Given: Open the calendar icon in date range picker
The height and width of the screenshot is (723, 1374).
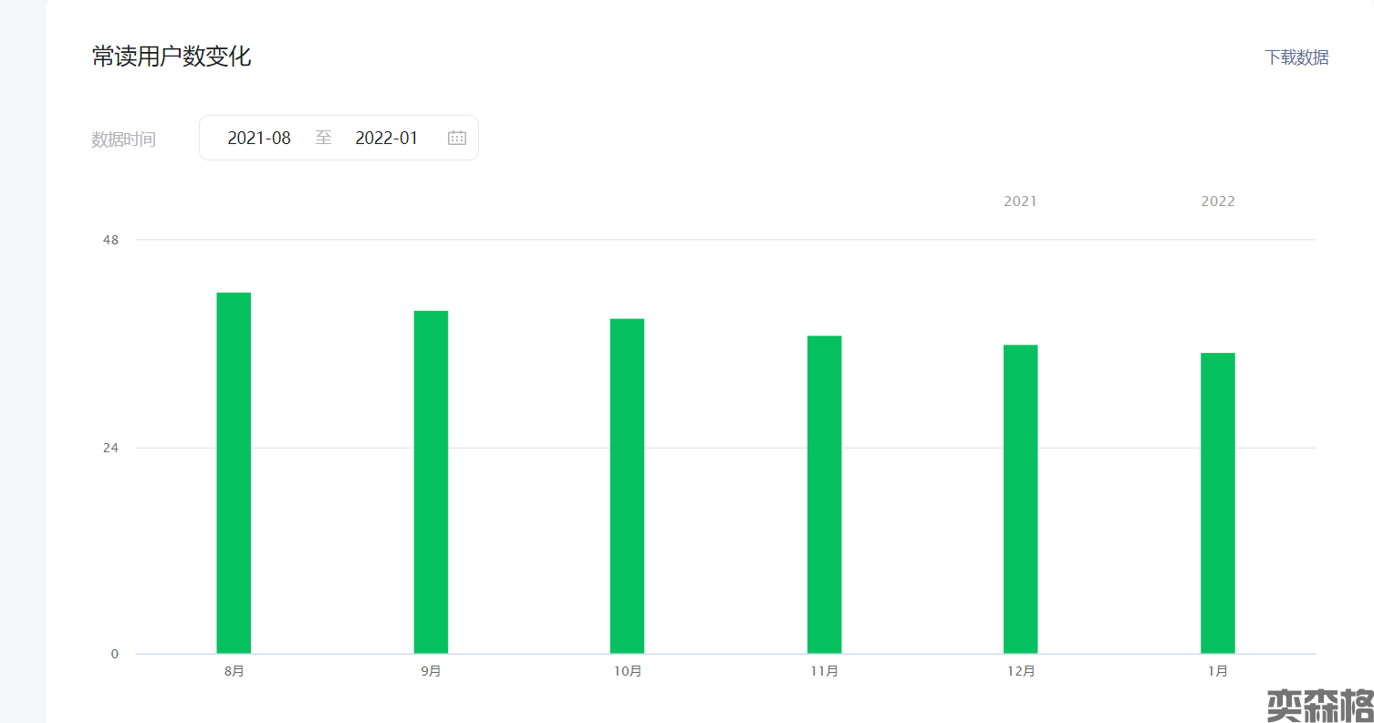Looking at the screenshot, I should (x=456, y=138).
